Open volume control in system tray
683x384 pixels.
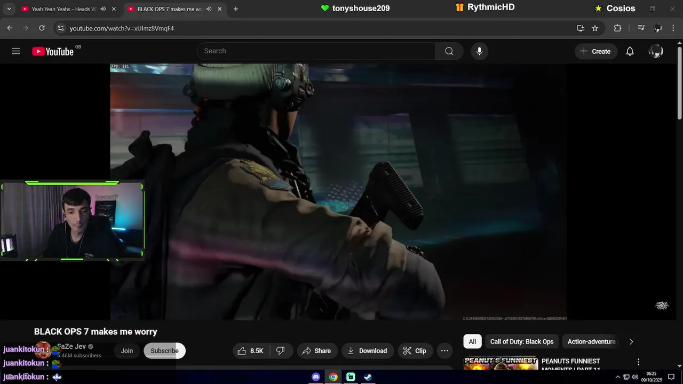coord(635,377)
